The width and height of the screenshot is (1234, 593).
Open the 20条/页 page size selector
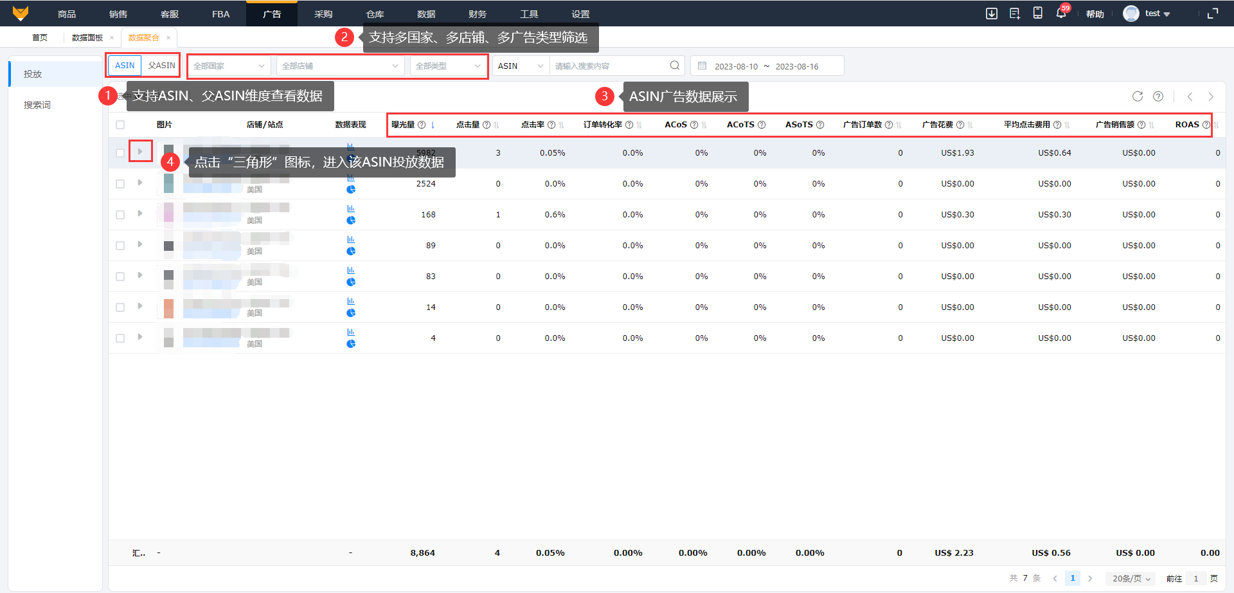(x=1131, y=579)
